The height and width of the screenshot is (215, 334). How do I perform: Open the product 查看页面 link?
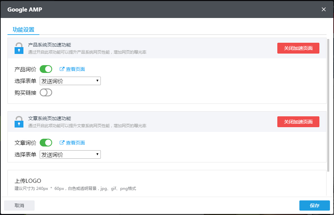click(x=75, y=69)
